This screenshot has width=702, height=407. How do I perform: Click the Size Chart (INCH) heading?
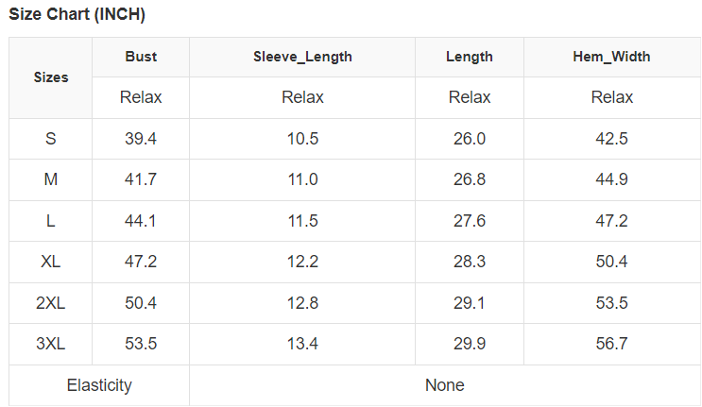[x=77, y=15]
